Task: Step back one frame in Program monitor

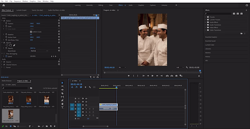Action: coord(148,76)
